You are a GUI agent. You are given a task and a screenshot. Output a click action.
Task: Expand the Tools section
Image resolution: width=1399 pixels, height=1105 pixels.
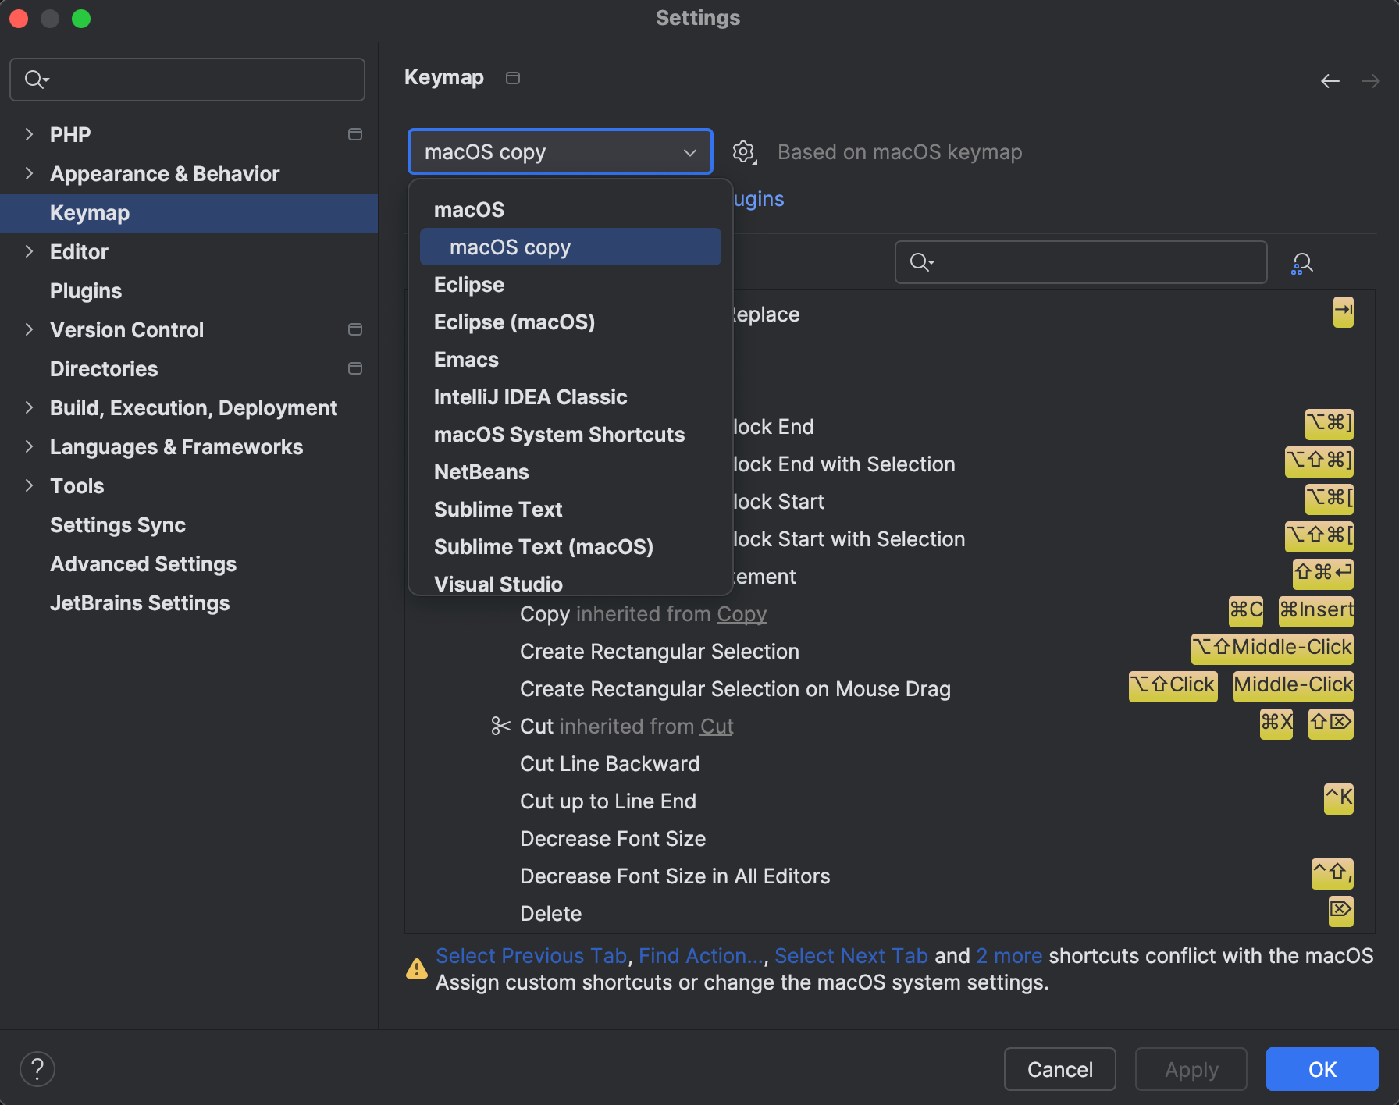point(29,485)
